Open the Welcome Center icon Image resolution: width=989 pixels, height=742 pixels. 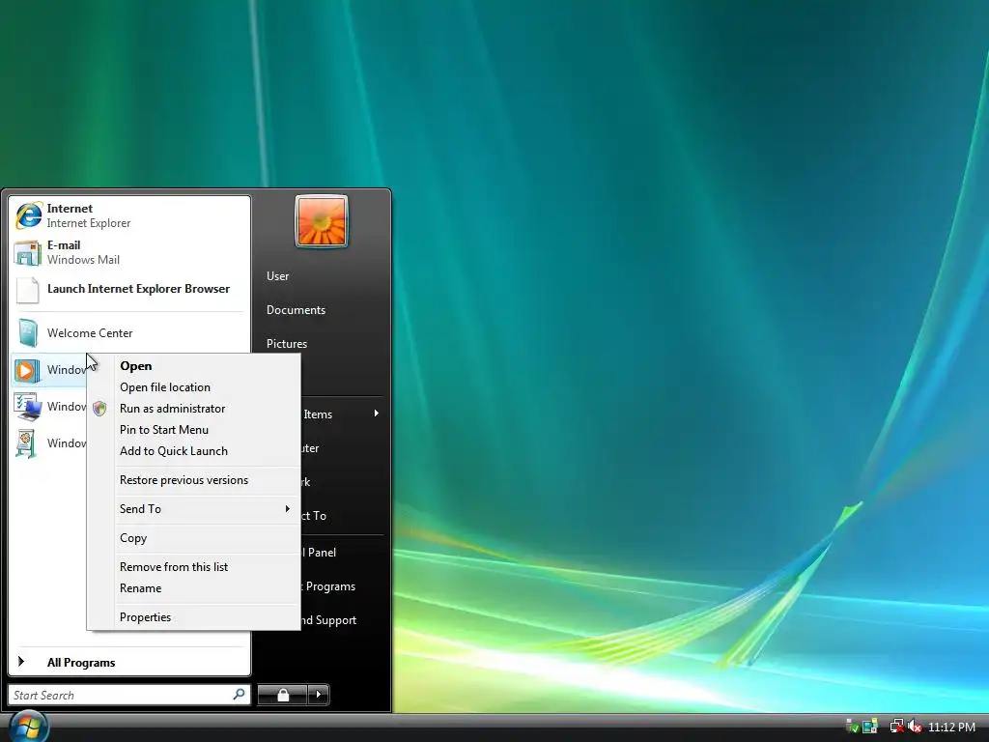click(28, 333)
